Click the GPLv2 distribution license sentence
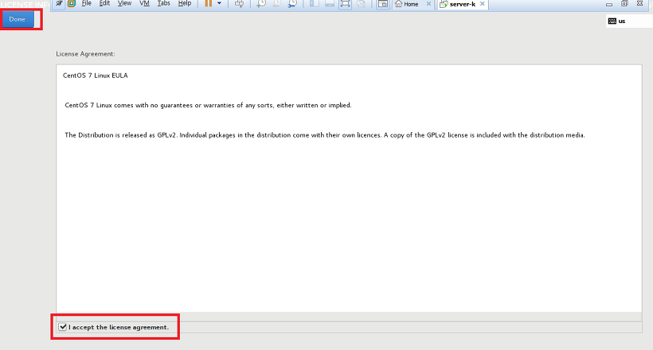 (x=325, y=135)
